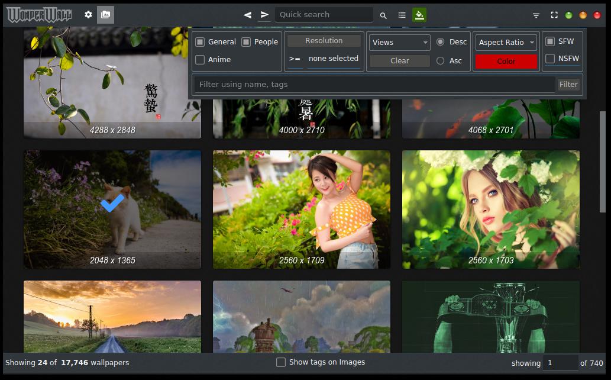Screen dimensions: 611x380
Task: Select the Asc sort order radio button
Action: [x=440, y=60]
